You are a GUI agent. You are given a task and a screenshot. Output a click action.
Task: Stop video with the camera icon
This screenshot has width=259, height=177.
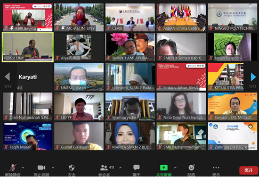[41, 168]
